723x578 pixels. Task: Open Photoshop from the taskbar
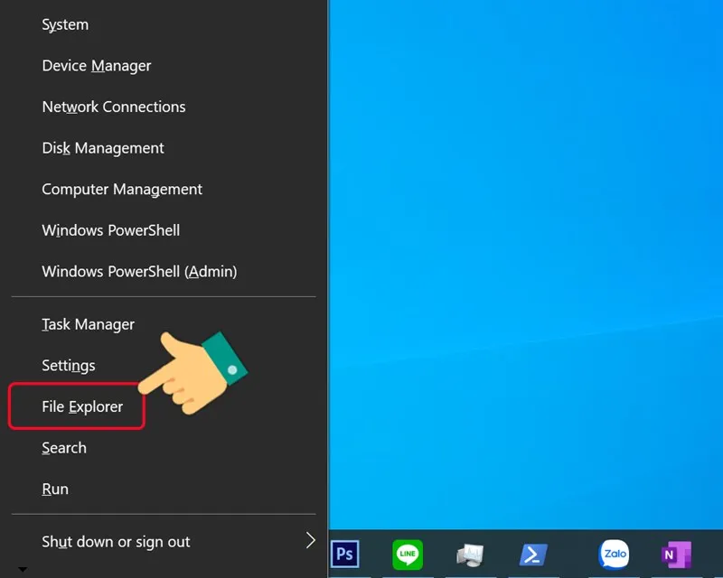[344, 554]
